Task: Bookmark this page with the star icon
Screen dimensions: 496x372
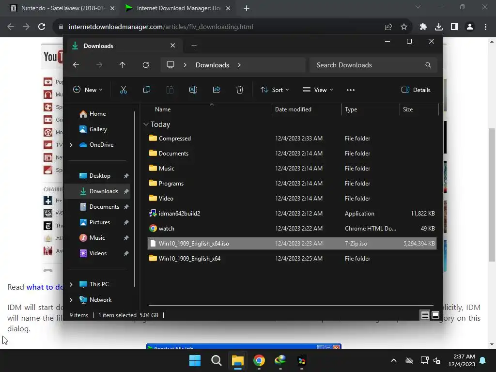Action: click(x=404, y=27)
